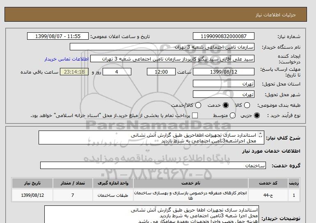Click the تعداد / مقدار column header
The width and height of the screenshot is (316, 223).
coord(73,183)
